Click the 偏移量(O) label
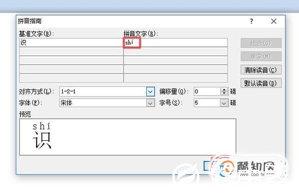Screen dimensions: 299x196 (x=174, y=91)
